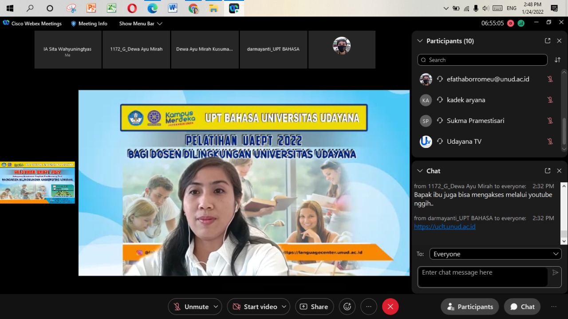
Task: Open Windows taskbar search
Action: (30, 8)
